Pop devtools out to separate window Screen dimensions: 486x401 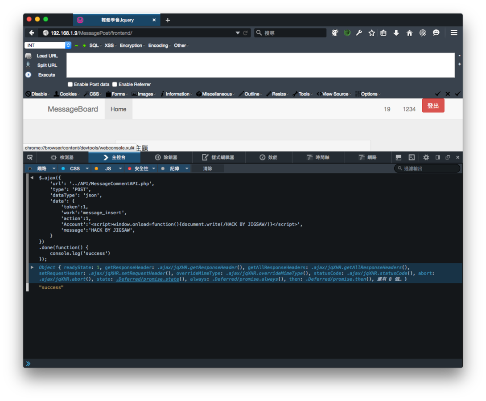pyautogui.click(x=448, y=157)
